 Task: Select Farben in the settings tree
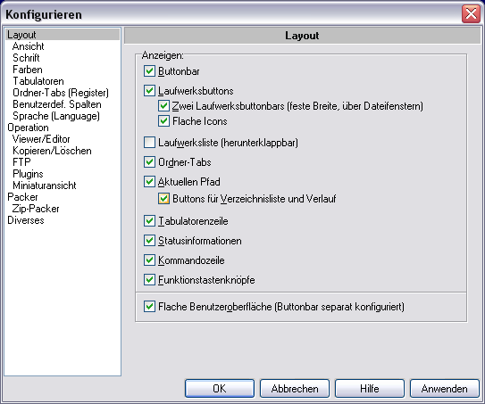point(28,70)
